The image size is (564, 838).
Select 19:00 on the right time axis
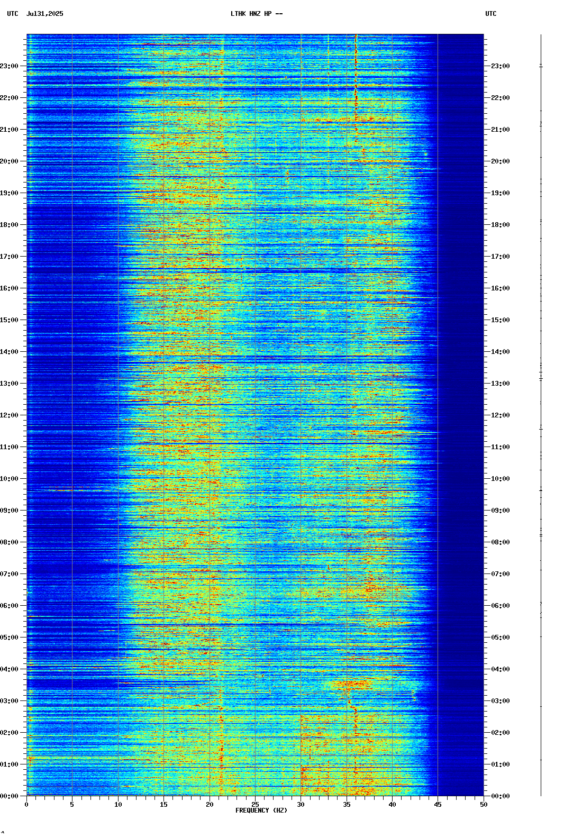click(x=501, y=193)
